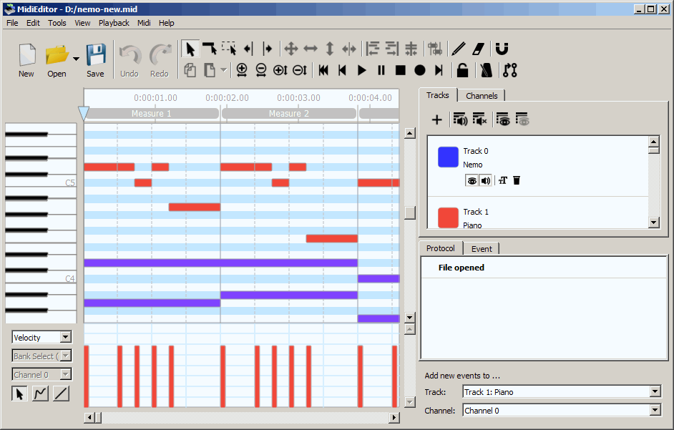Toggle visibility of Track 0 Nemo
This screenshot has height=430, width=674.
[x=472, y=180]
